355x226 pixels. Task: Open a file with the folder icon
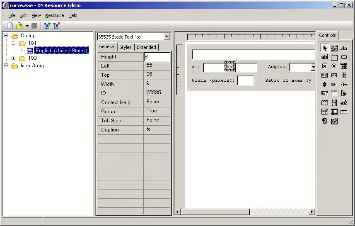pos(19,26)
